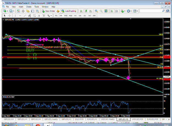Open the File menu
This screenshot has width=172, height=126.
[7, 7]
